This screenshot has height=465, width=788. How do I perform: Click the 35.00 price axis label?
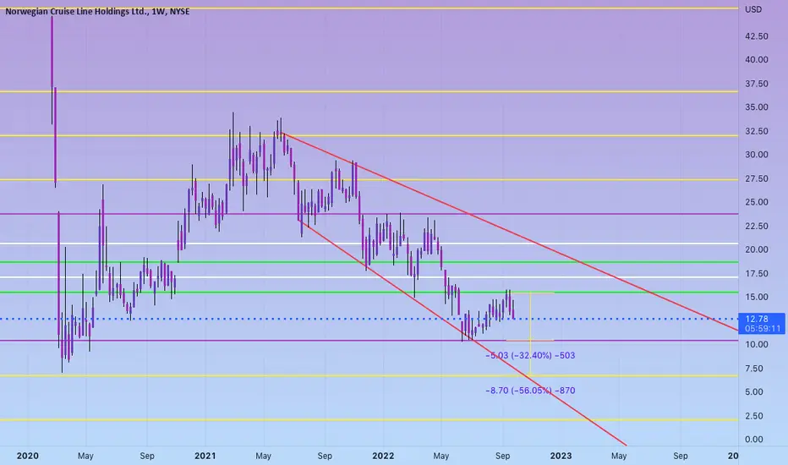[757, 107]
